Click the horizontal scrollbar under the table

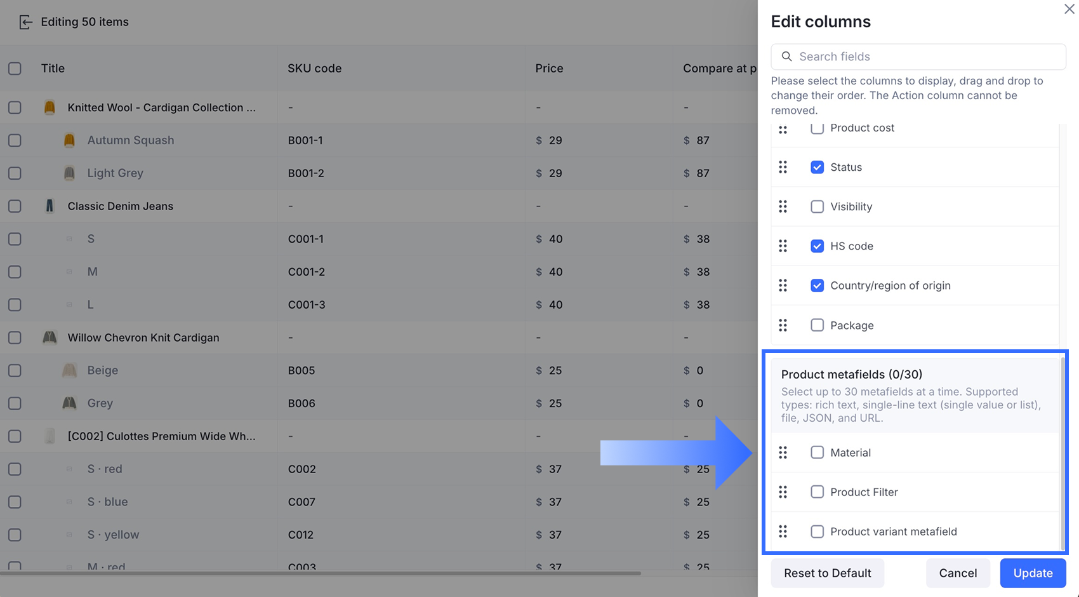coord(321,574)
